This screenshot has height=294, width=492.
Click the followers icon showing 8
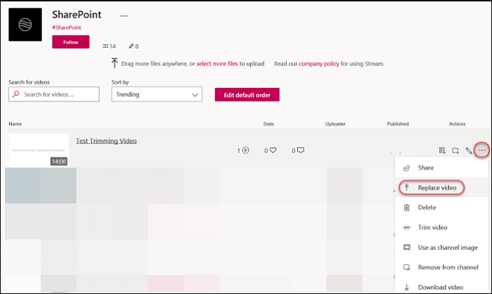(x=131, y=46)
